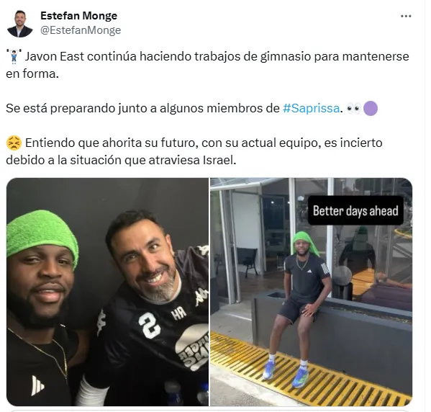Click Estefan Monge's profile avatar
This screenshot has height=412, width=431.
(x=20, y=23)
